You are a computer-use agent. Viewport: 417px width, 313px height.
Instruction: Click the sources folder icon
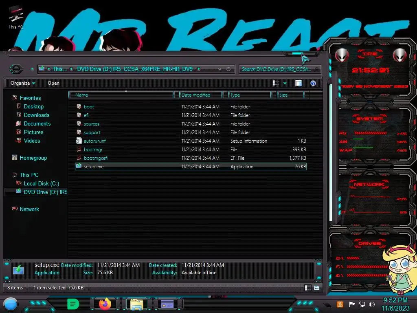coord(79,123)
